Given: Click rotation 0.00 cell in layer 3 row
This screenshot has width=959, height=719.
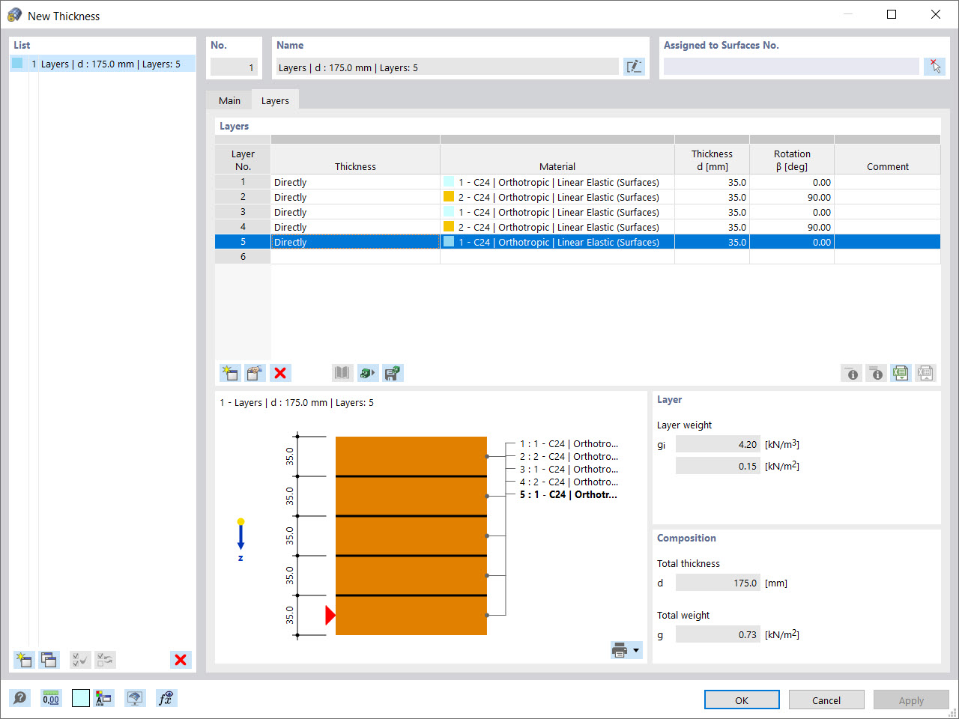Looking at the screenshot, I should point(792,212).
